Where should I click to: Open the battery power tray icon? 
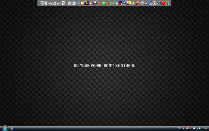tap(194, 128)
